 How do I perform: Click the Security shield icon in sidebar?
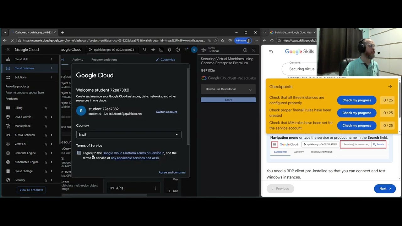coord(8,180)
